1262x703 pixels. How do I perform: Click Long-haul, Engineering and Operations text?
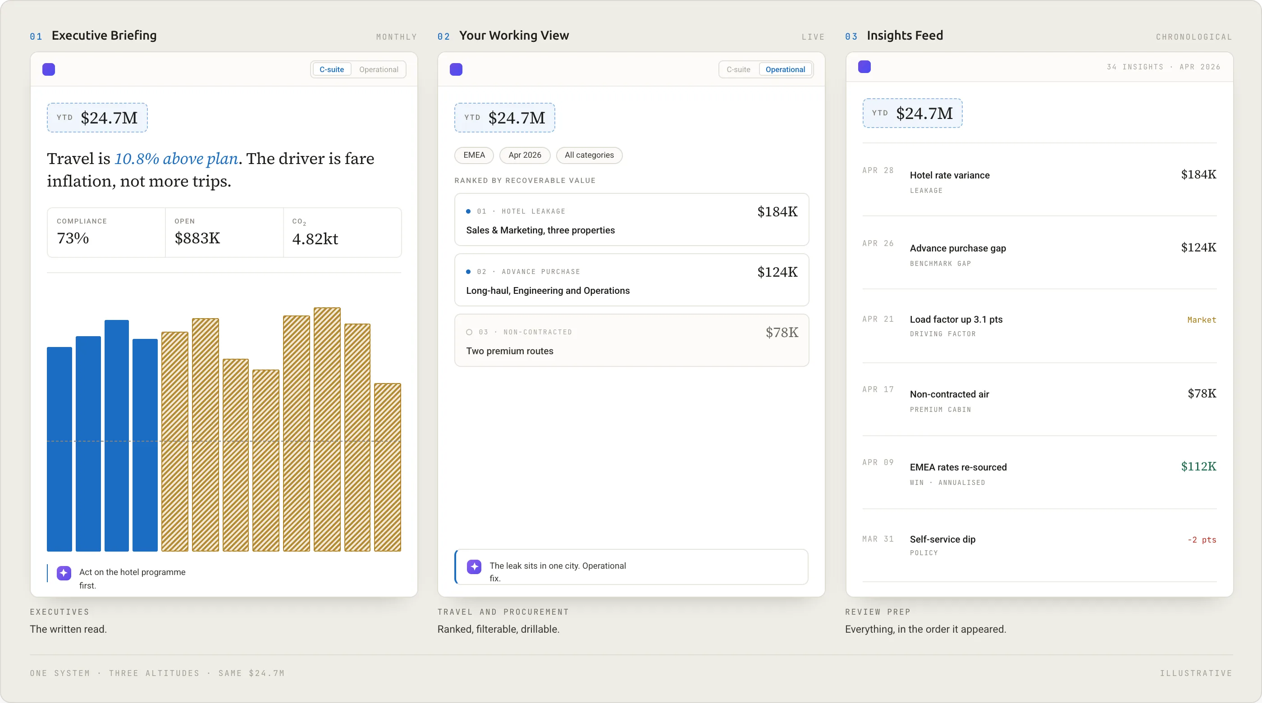(548, 291)
